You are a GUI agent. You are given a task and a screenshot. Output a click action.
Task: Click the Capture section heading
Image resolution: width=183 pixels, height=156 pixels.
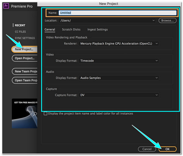click(x=51, y=89)
